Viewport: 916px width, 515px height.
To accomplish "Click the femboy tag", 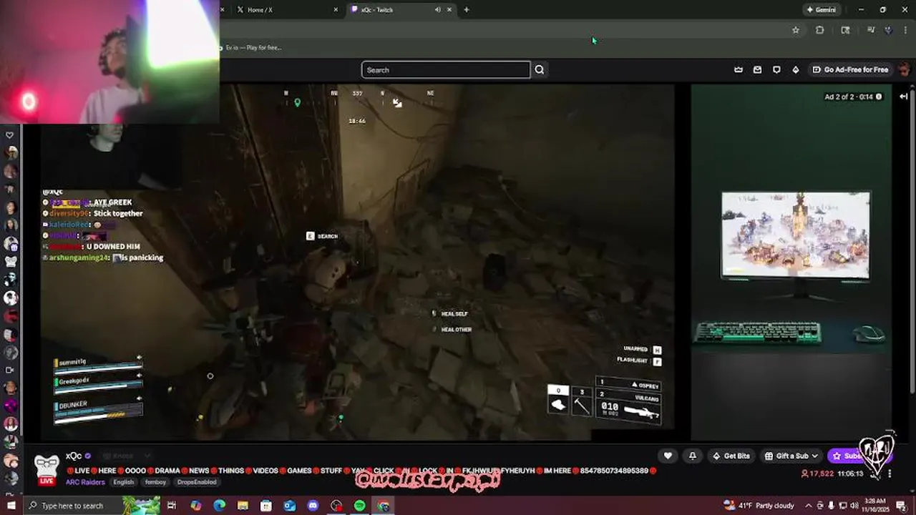I will (x=155, y=482).
